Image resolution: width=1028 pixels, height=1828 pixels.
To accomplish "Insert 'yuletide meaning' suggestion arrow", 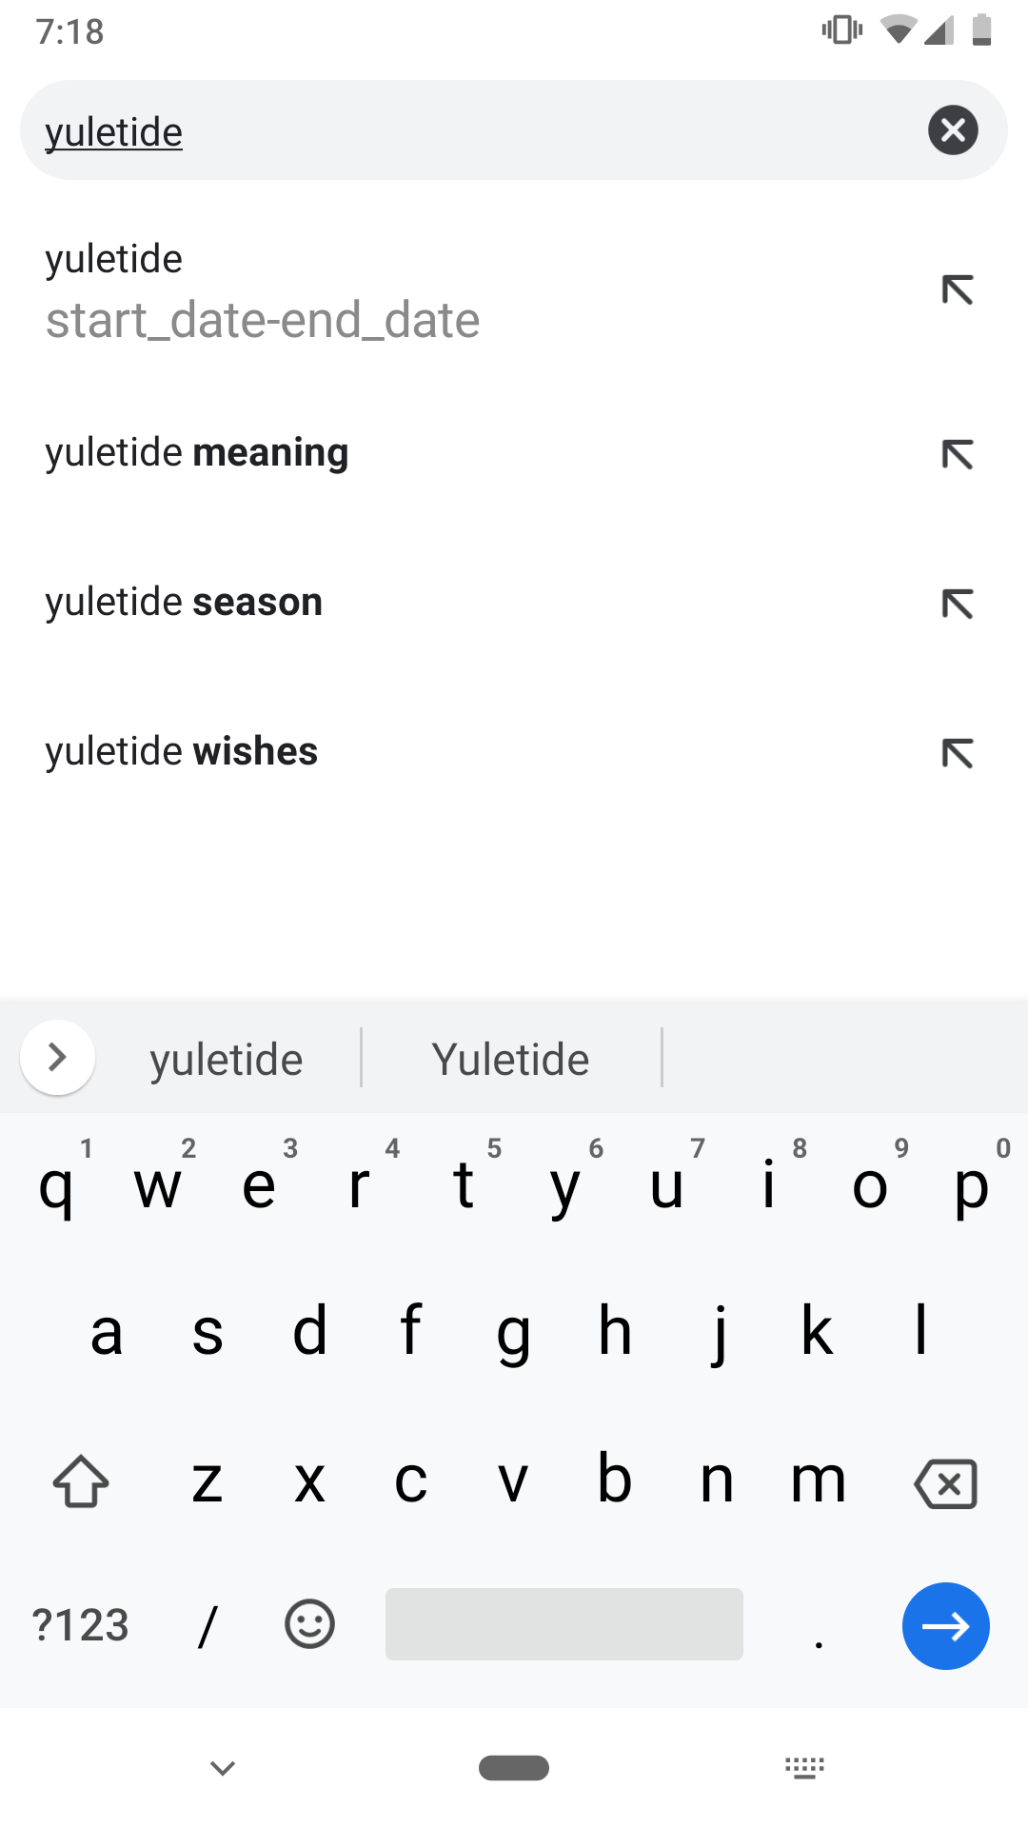I will click(958, 454).
